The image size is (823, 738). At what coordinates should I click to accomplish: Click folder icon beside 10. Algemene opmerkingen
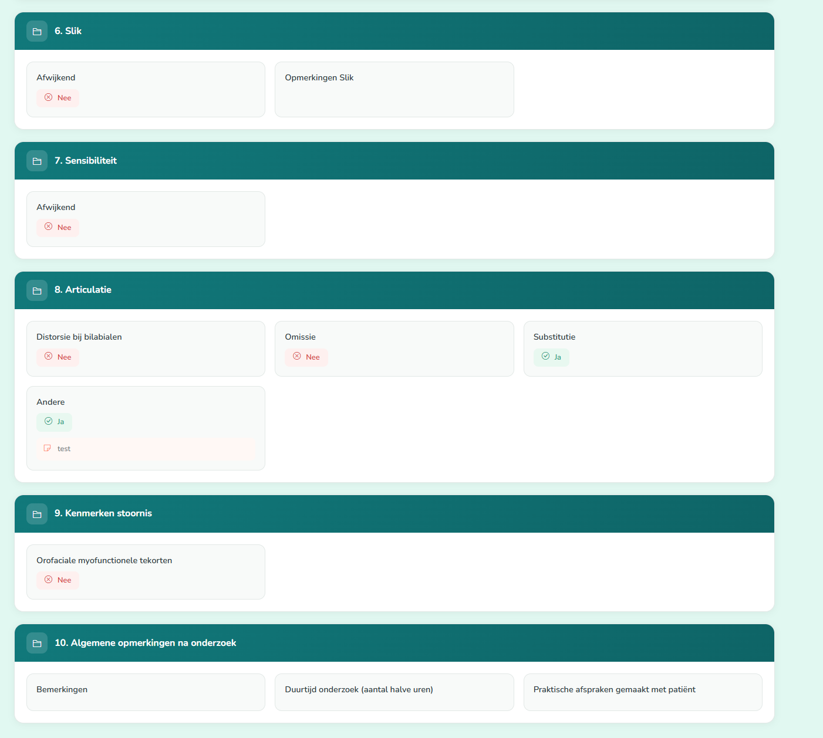(37, 643)
